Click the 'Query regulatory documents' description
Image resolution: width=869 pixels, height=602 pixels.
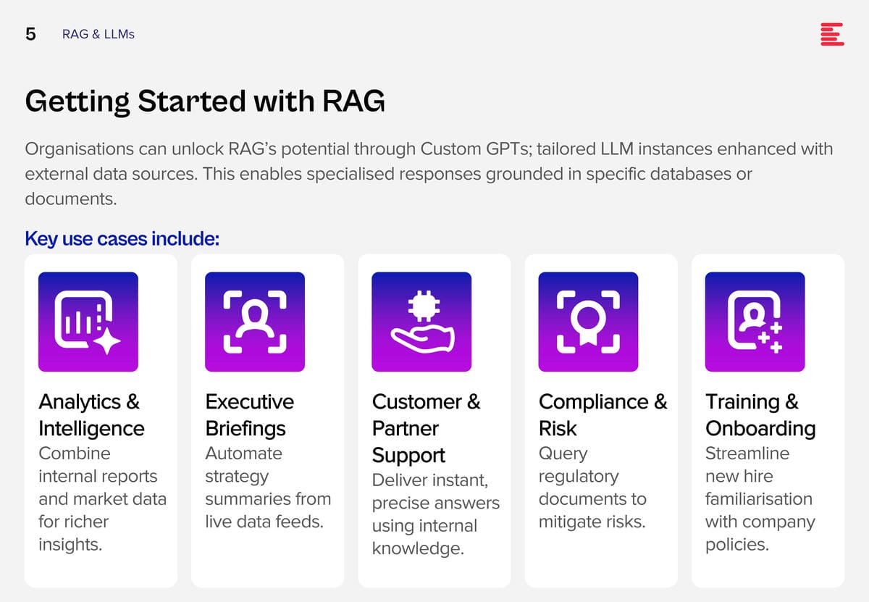coord(592,488)
